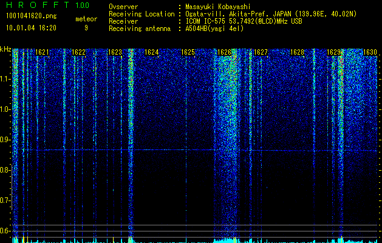This screenshot has width=382, height=243.
Task: Click the date stamp 10.01.04 16:20
Action: (31, 28)
